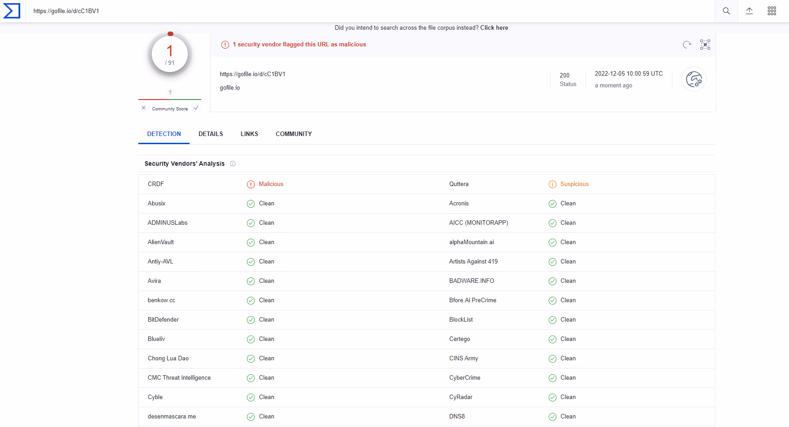Click the Bfore.Ai PreCrime vendor name

[473, 300]
